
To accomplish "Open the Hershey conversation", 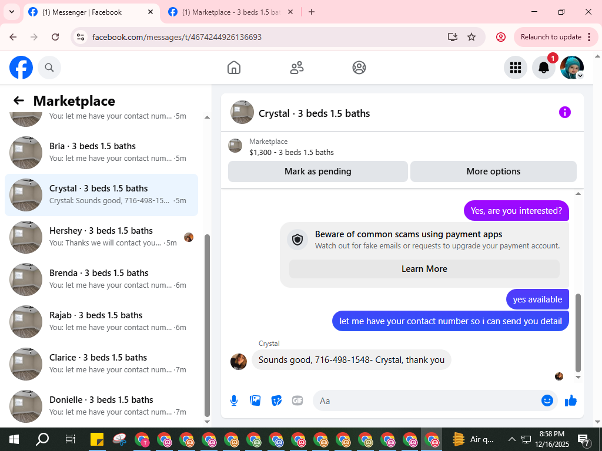I will [101, 237].
